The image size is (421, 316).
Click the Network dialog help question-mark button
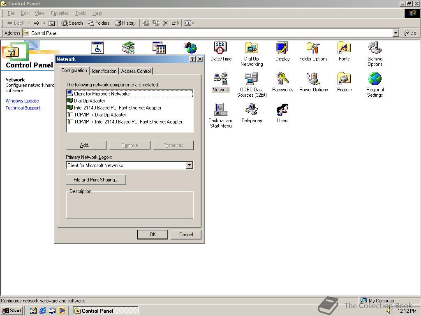(192, 59)
